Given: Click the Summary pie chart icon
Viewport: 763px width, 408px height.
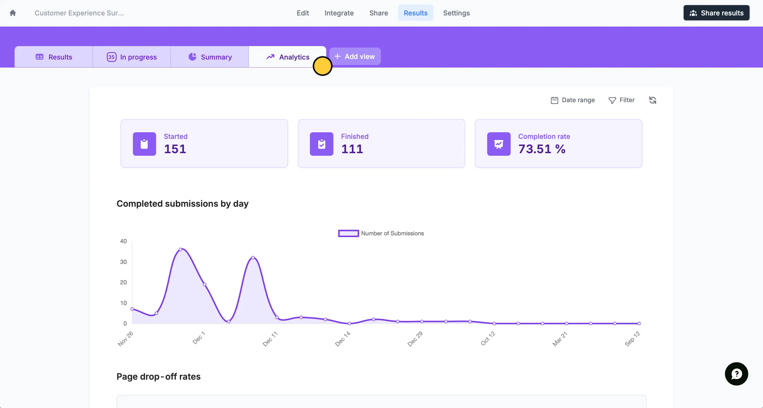Looking at the screenshot, I should pyautogui.click(x=192, y=57).
